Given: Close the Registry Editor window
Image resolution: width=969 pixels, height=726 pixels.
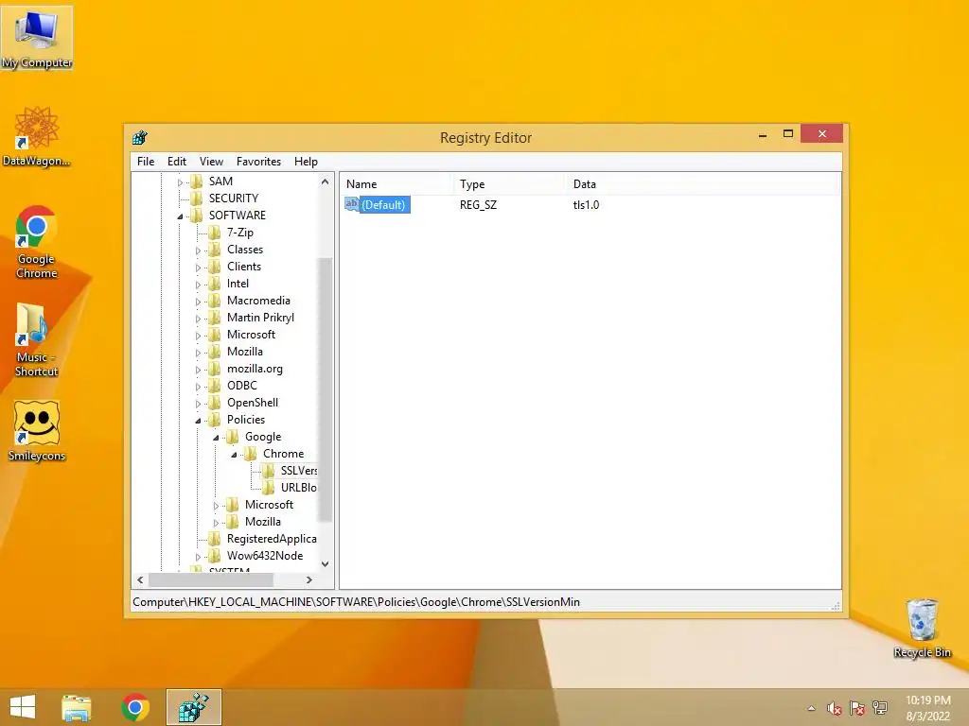Looking at the screenshot, I should click(x=822, y=133).
